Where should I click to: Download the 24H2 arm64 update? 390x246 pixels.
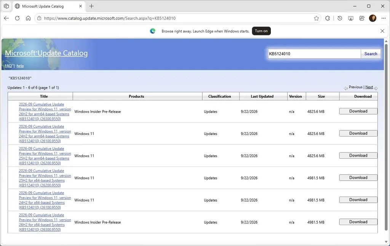click(358, 133)
